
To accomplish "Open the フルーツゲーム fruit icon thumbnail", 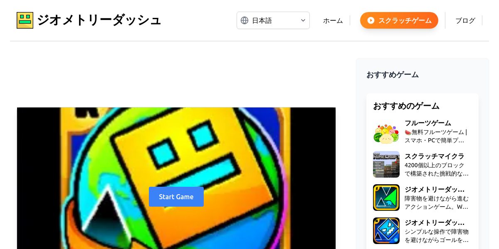I will coord(386,131).
